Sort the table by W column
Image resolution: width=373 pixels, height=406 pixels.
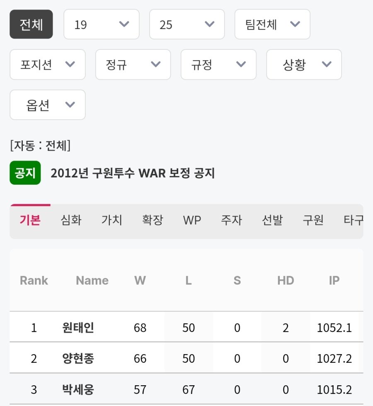(x=140, y=281)
